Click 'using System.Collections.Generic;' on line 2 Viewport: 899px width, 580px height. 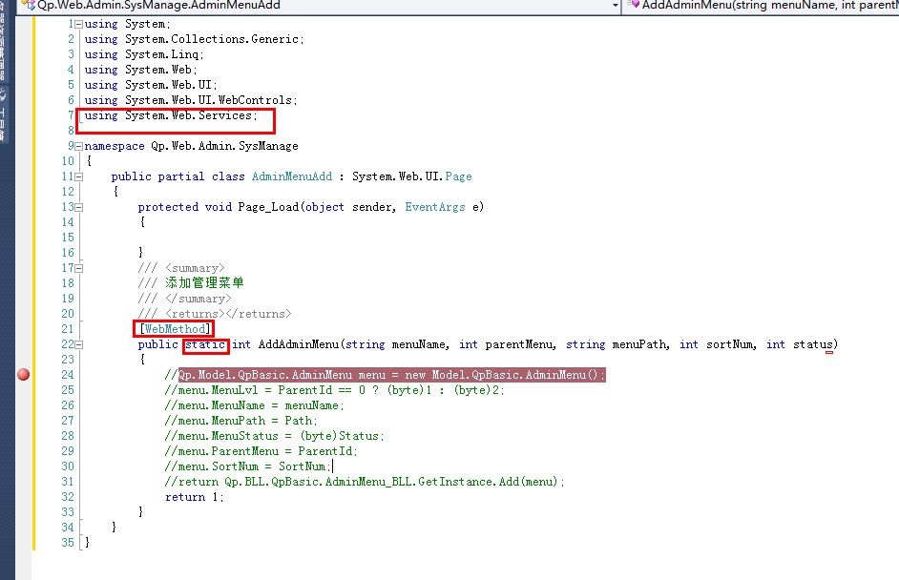[195, 39]
